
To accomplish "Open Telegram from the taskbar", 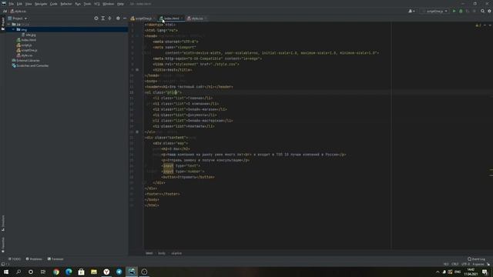I will tap(119, 272).
